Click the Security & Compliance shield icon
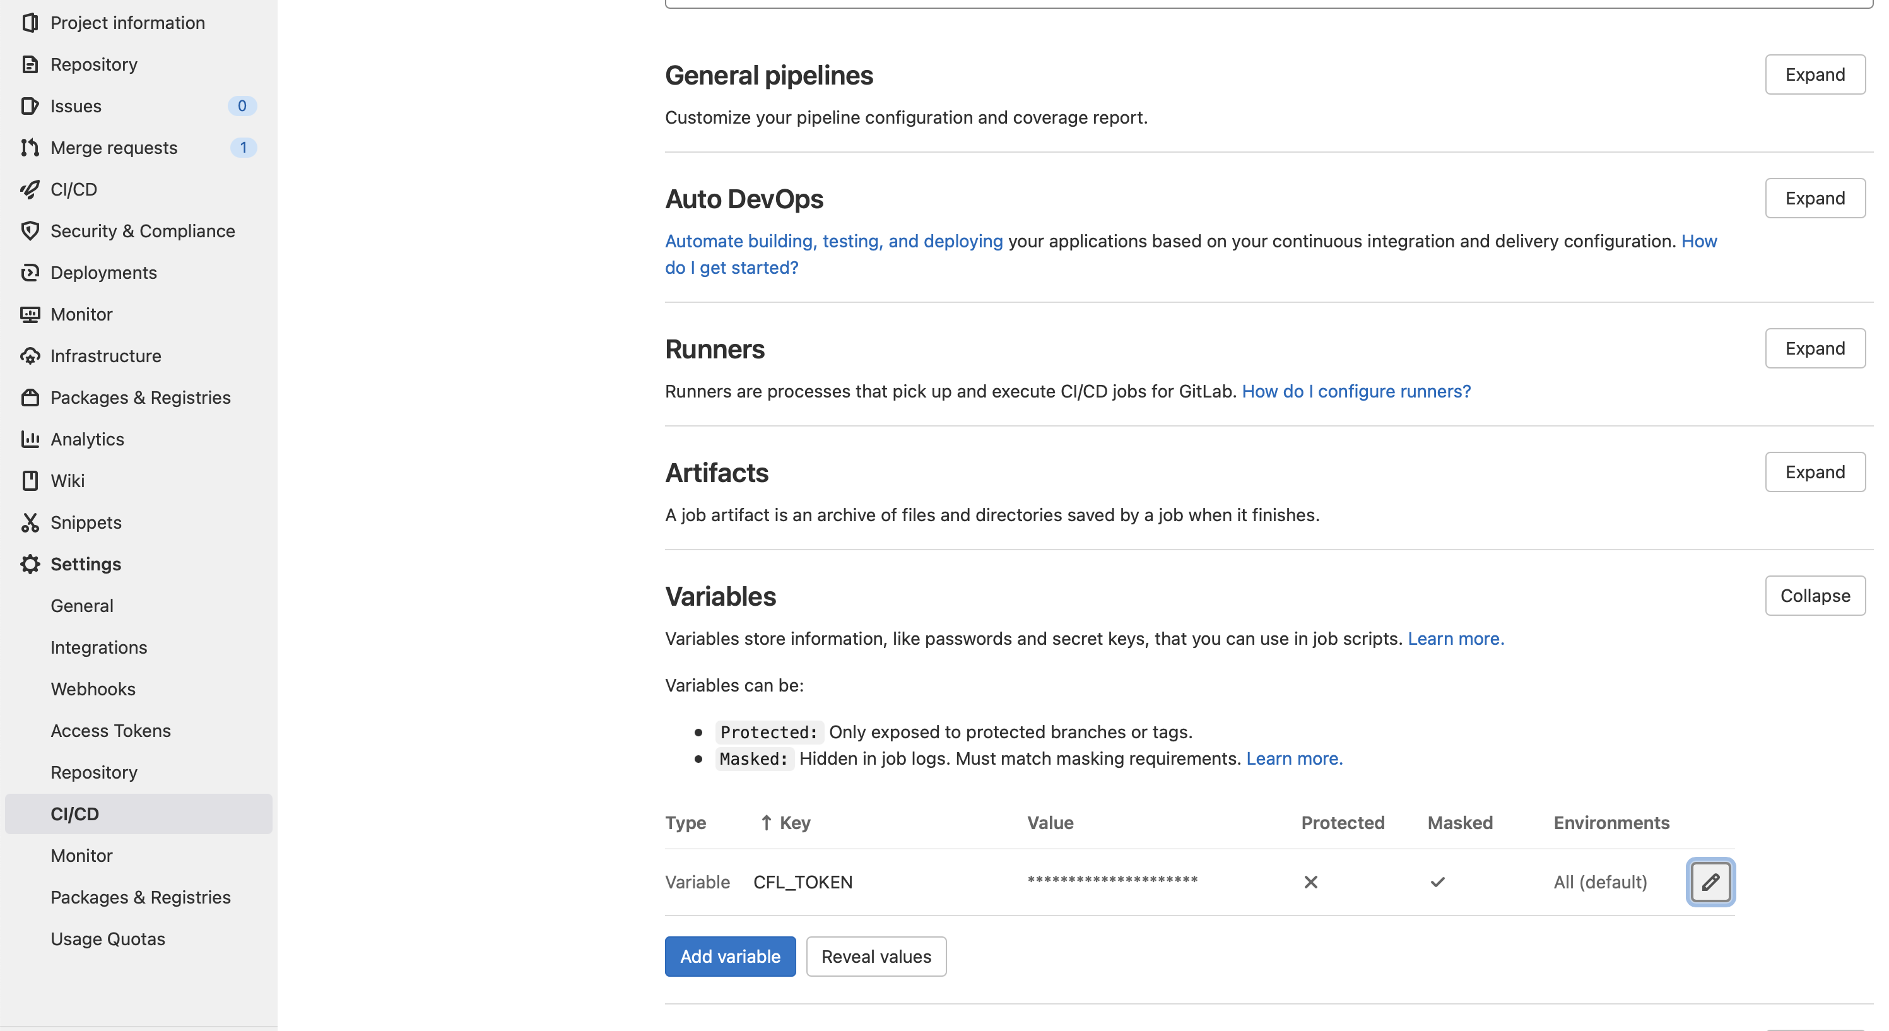The width and height of the screenshot is (1889, 1031). (x=30, y=231)
